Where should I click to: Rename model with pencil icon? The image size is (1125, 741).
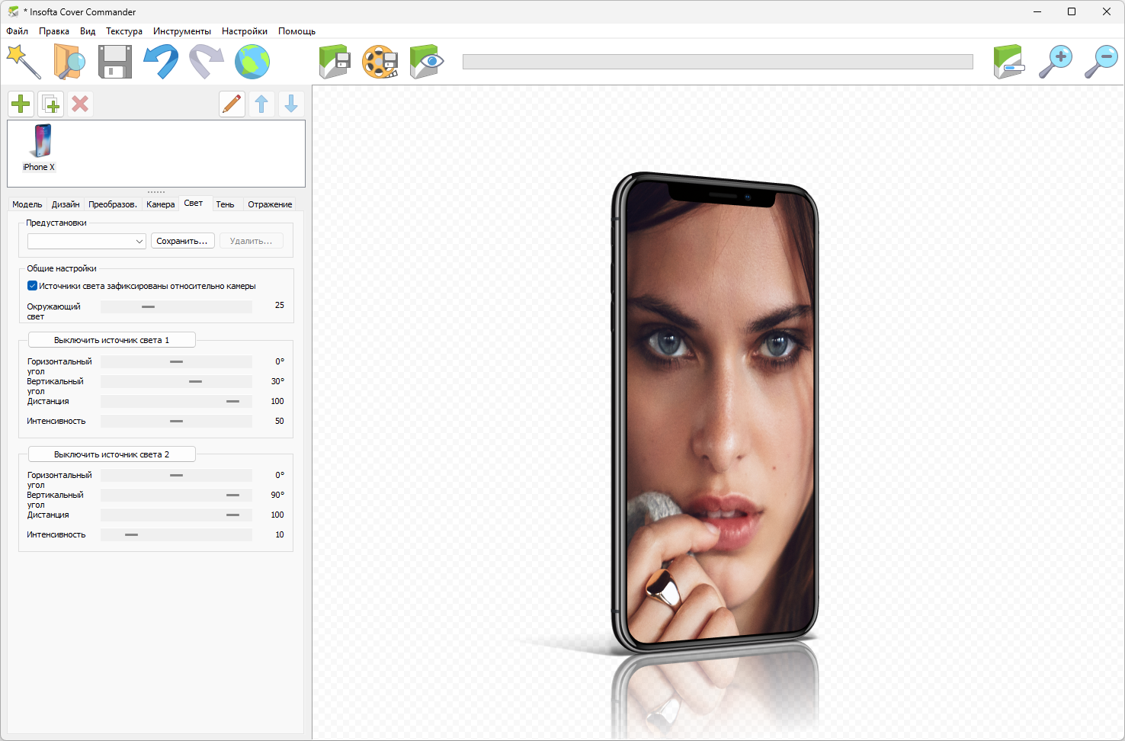point(232,104)
